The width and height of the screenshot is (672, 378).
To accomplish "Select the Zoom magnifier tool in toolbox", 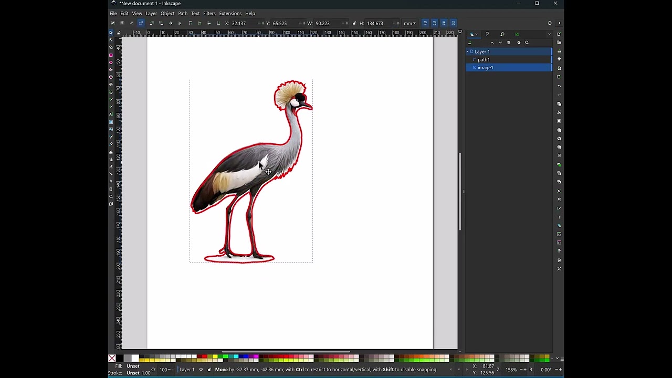I will [x=111, y=196].
